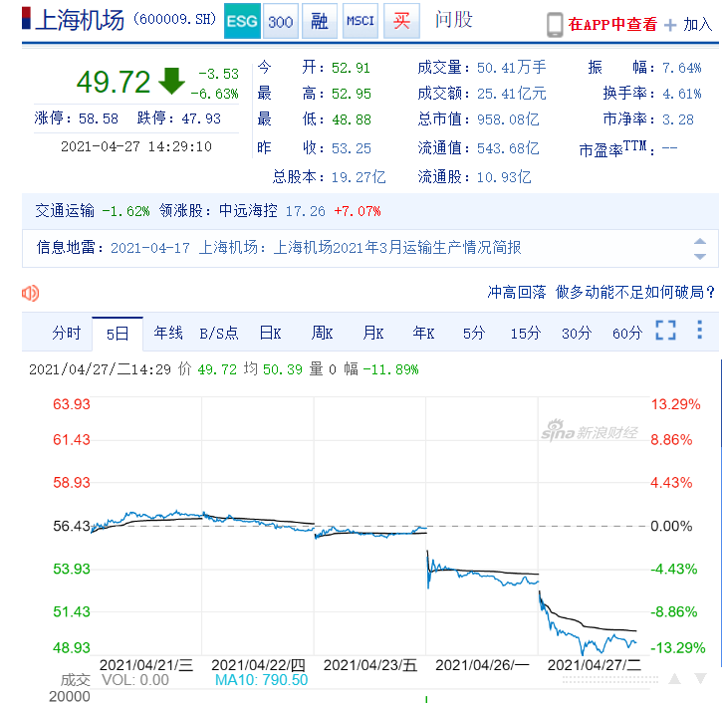
Task: Click the fullscreen chart icon
Action: [x=666, y=331]
